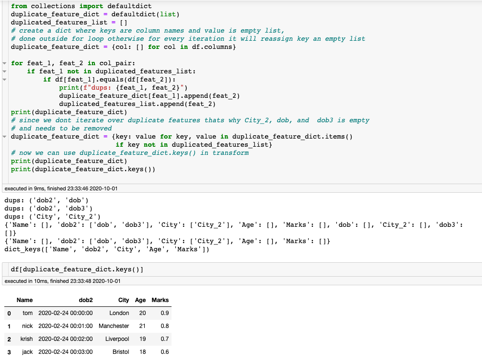Collapse the df equals comparison if block
The image size is (482, 362).
4,79
